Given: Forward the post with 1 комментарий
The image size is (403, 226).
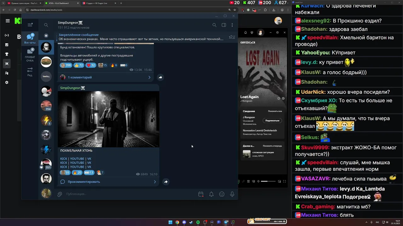Looking at the screenshot, I should [160, 77].
